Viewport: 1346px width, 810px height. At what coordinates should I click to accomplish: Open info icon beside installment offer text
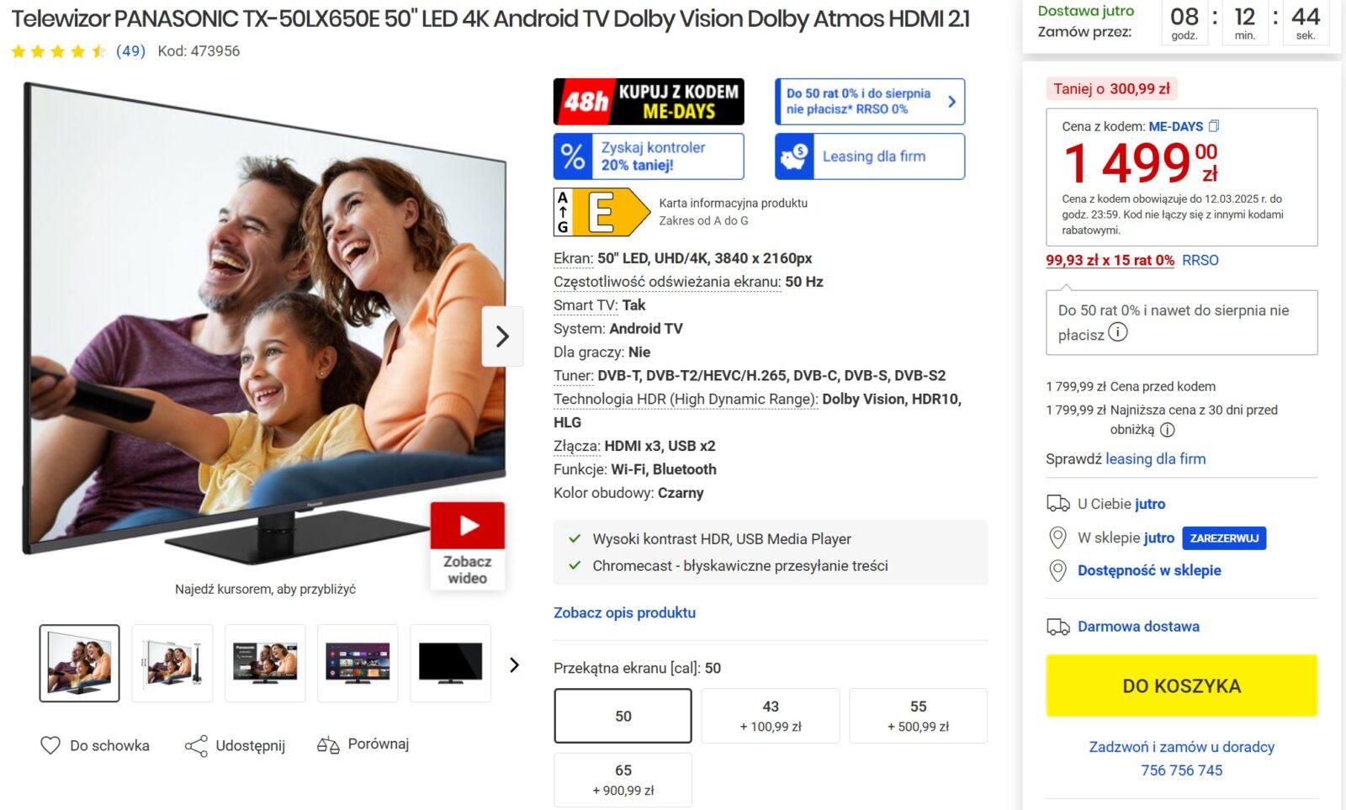pyautogui.click(x=1117, y=333)
